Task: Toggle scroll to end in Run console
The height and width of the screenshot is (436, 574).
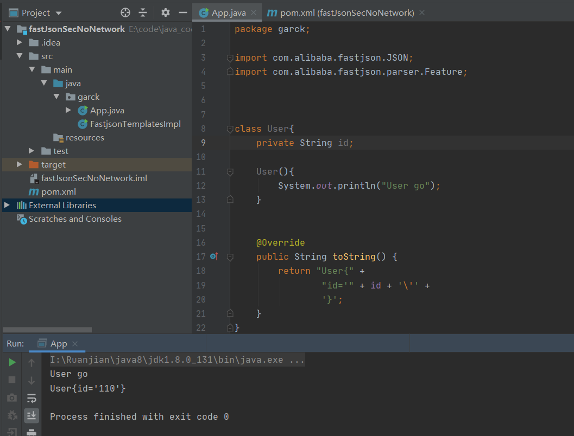Action: click(x=31, y=415)
